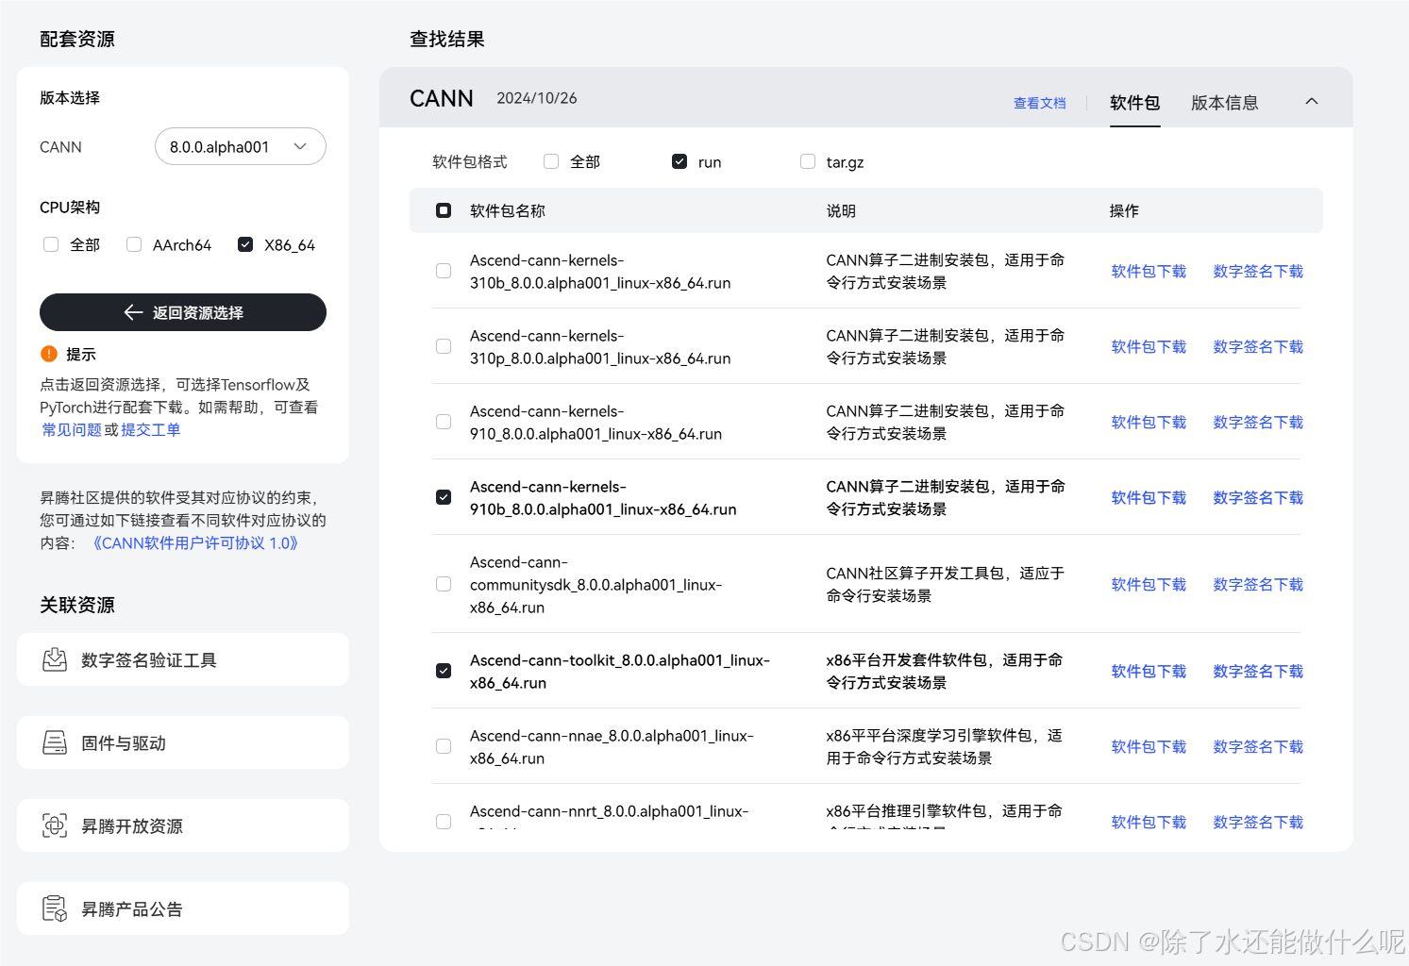Click the 返回资源选择 button
Screen dimensions: 1409x966
point(183,312)
